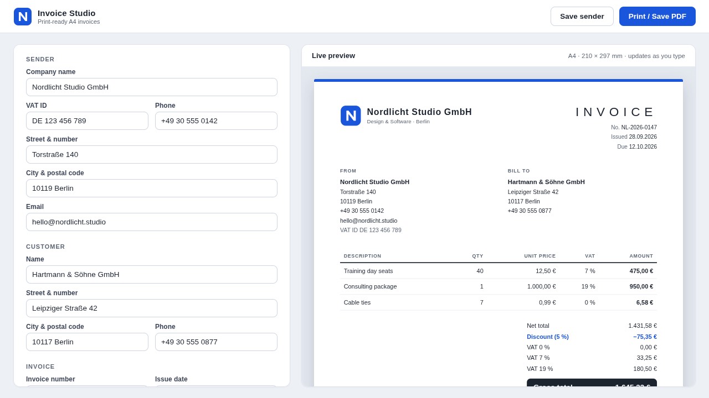Click the 10119 Berlin city field
This screenshot has width=709, height=398.
152,188
